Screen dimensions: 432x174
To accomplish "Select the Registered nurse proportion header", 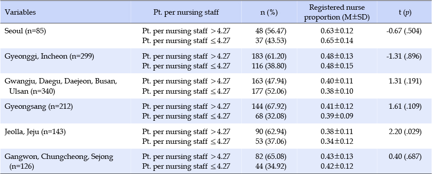I will click(337, 12).
